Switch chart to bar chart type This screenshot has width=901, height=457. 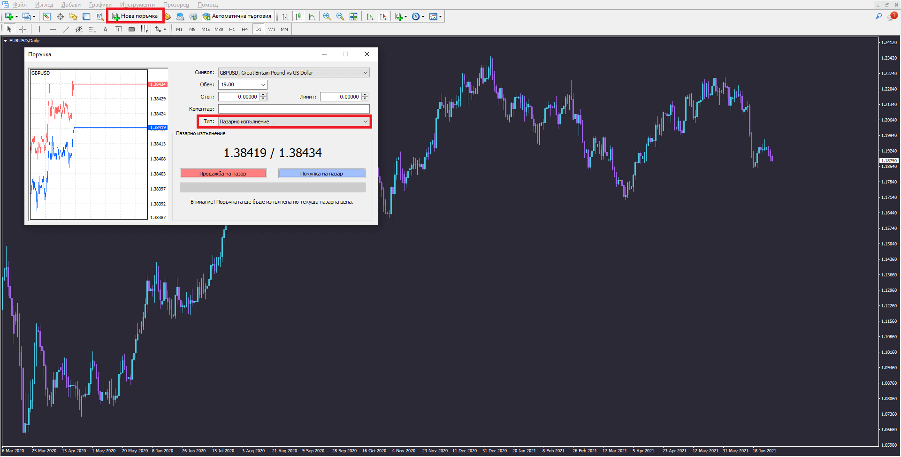pyautogui.click(x=285, y=16)
